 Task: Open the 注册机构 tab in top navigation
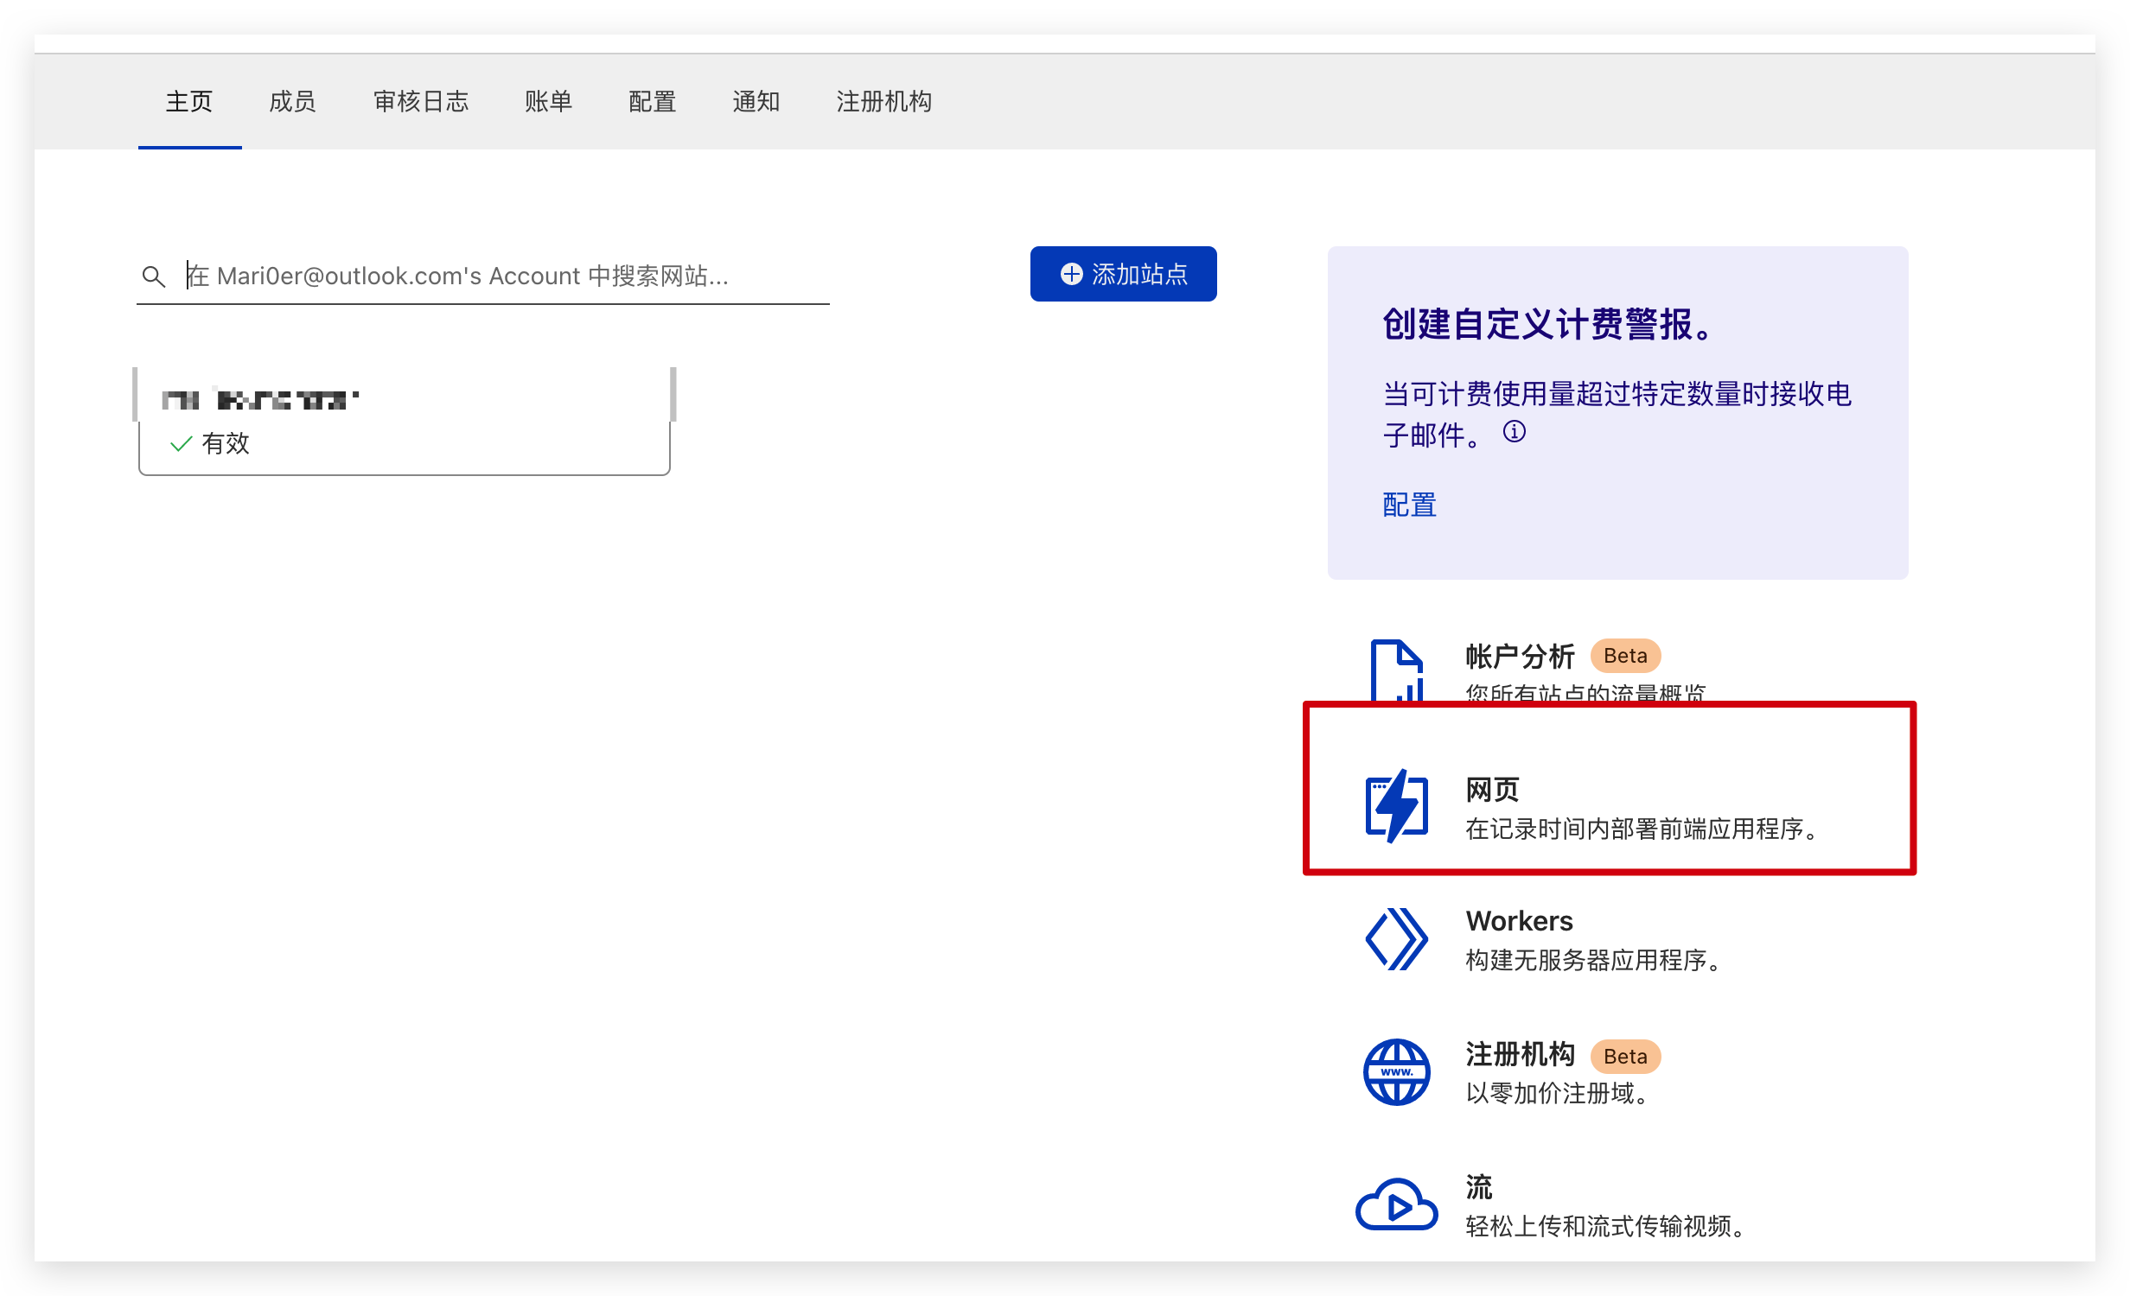click(x=883, y=102)
